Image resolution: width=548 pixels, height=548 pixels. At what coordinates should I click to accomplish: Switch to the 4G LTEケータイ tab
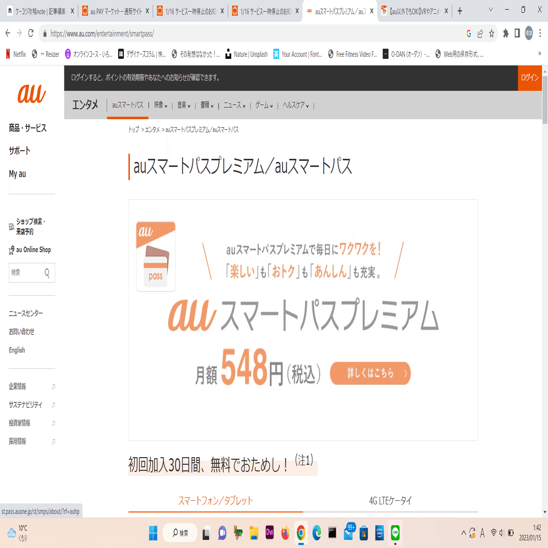(390, 500)
